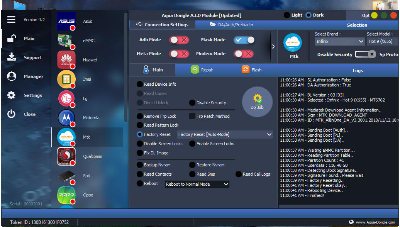
Task: Click the Close power icon
Action: pyautogui.click(x=11, y=114)
